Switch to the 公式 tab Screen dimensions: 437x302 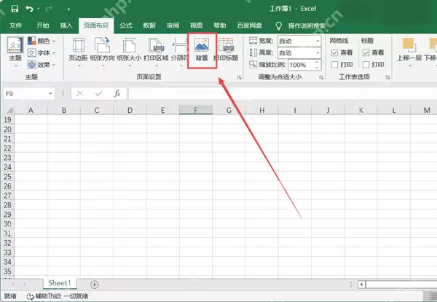(126, 25)
